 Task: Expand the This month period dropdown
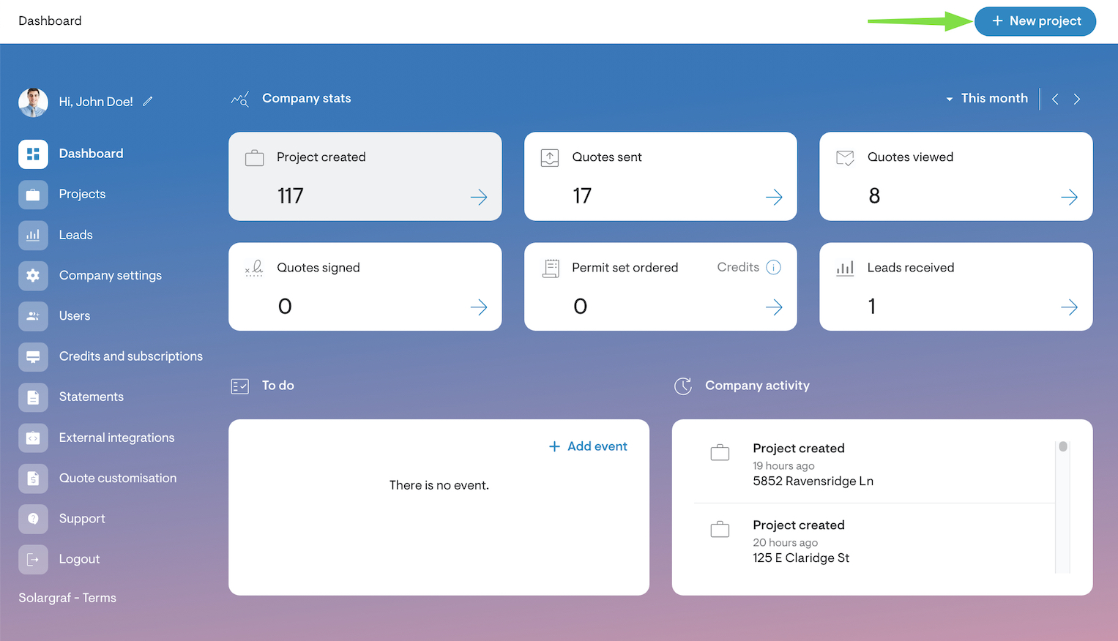pos(986,99)
